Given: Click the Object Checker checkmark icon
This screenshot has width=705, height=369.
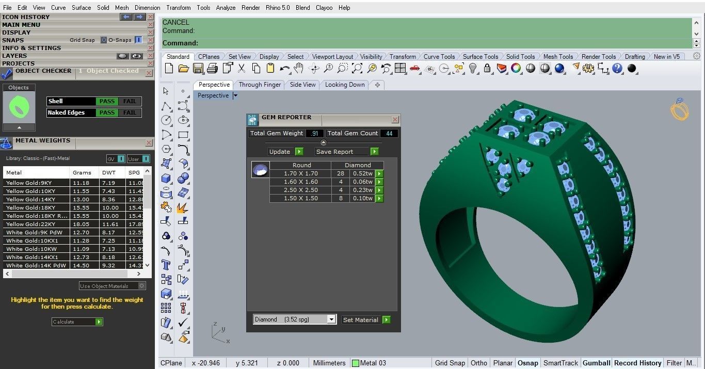Looking at the screenshot, I should click(x=7, y=74).
